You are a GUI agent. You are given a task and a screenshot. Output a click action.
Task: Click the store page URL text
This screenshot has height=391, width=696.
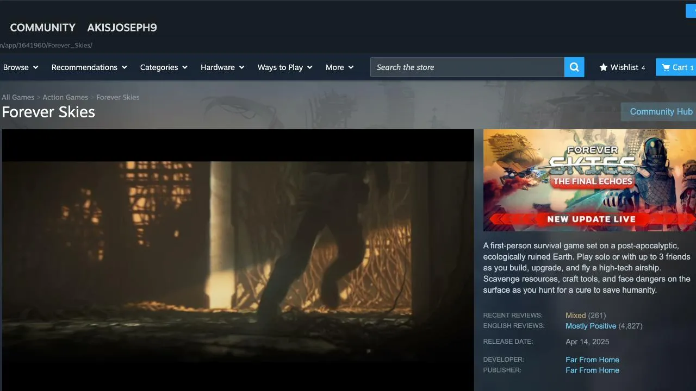(x=46, y=45)
